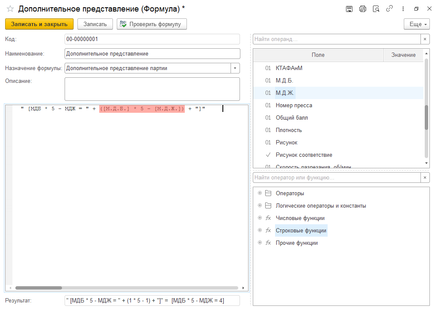
Task: Click the formula editor horizontal scrollbar
Action: 128,288
